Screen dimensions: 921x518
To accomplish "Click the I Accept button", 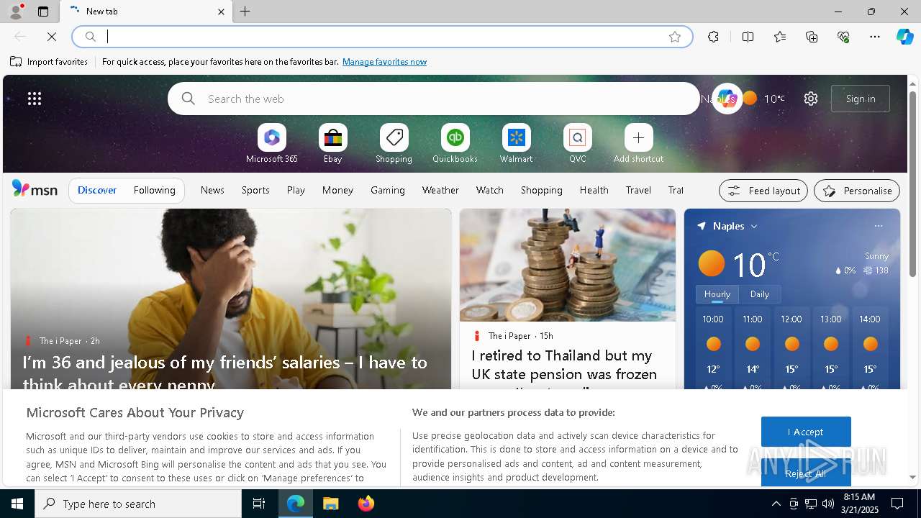I will pyautogui.click(x=806, y=432).
